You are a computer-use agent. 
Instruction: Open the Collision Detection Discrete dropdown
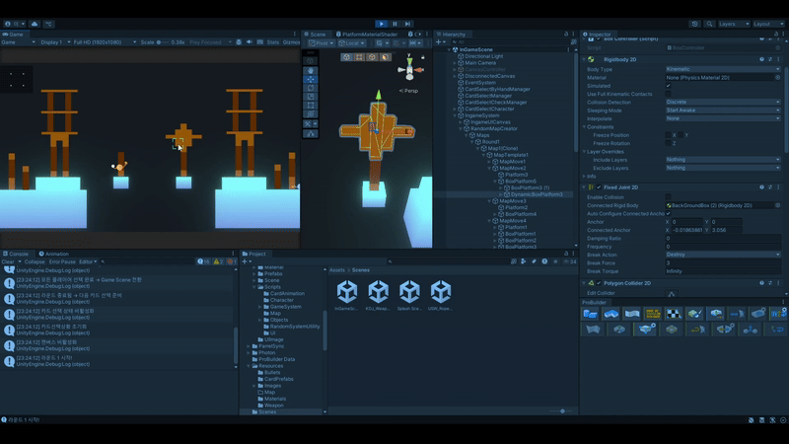point(723,103)
